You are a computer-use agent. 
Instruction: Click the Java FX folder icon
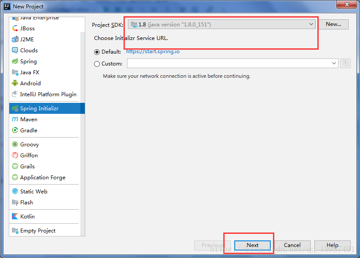15,73
